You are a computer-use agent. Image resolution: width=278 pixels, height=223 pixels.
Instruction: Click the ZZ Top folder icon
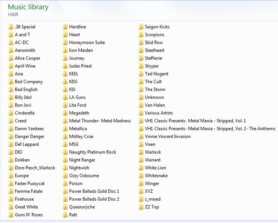tap(141, 207)
